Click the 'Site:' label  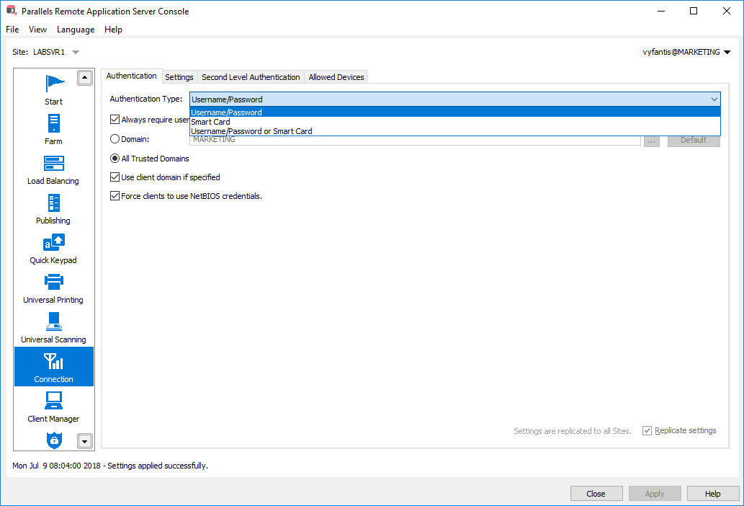click(x=20, y=52)
